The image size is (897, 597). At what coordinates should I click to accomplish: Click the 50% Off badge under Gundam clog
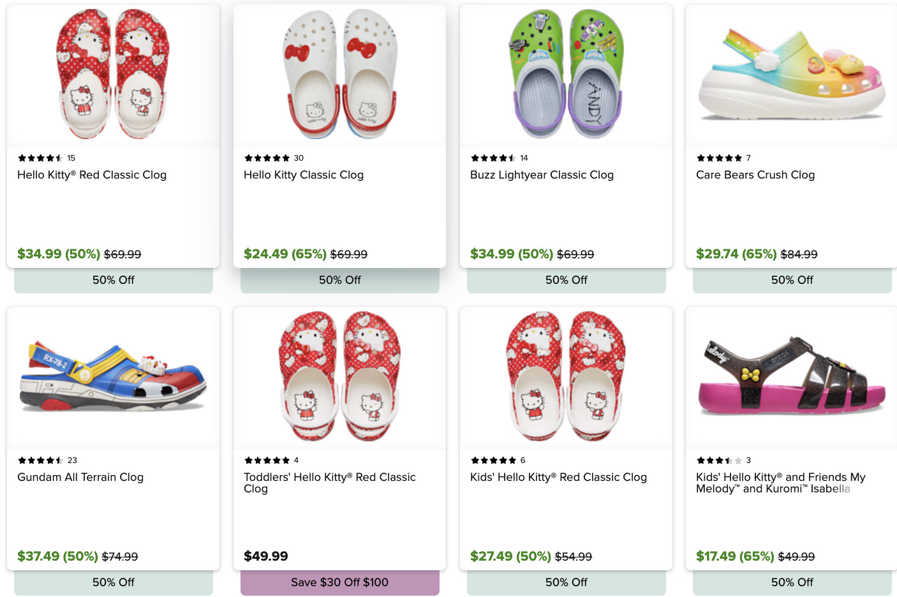coord(113,582)
